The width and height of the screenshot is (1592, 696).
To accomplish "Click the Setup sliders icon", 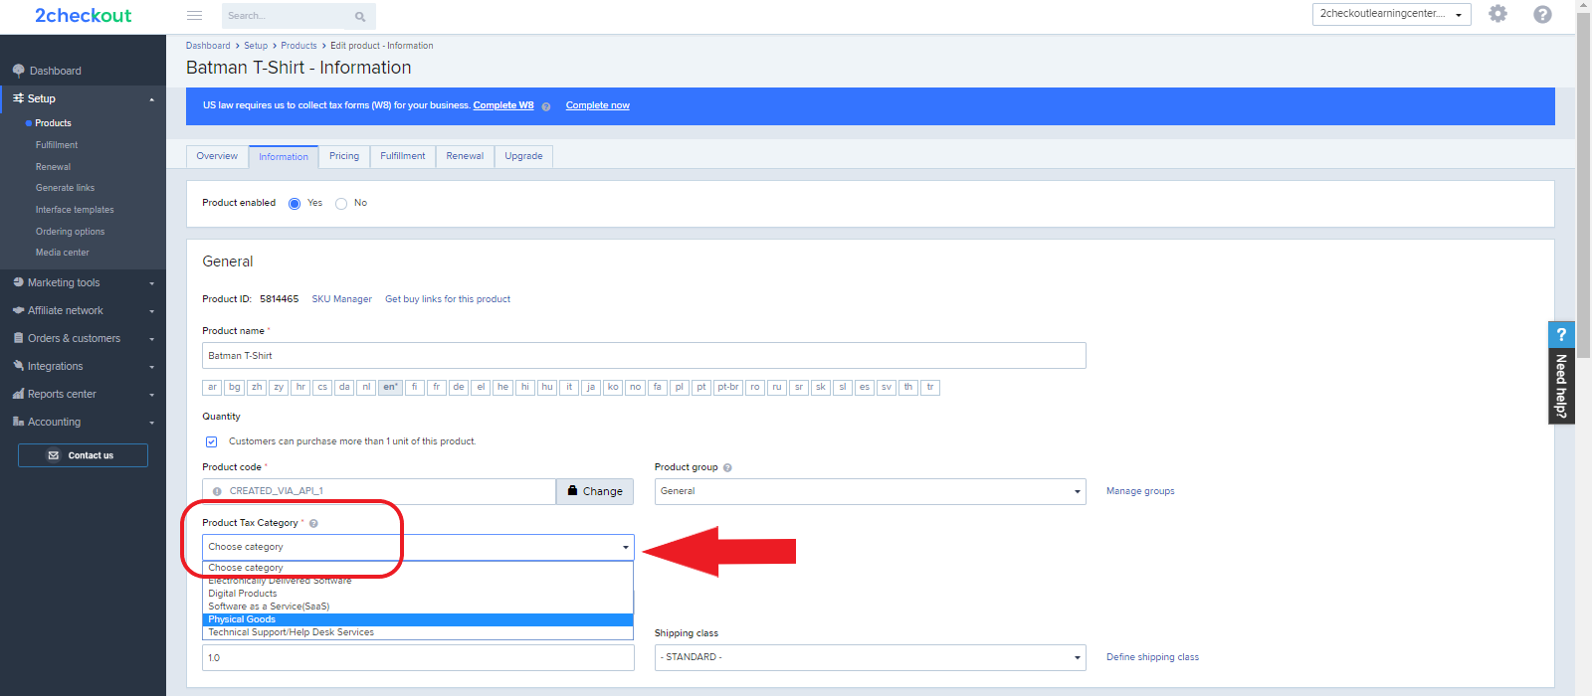I will point(18,98).
